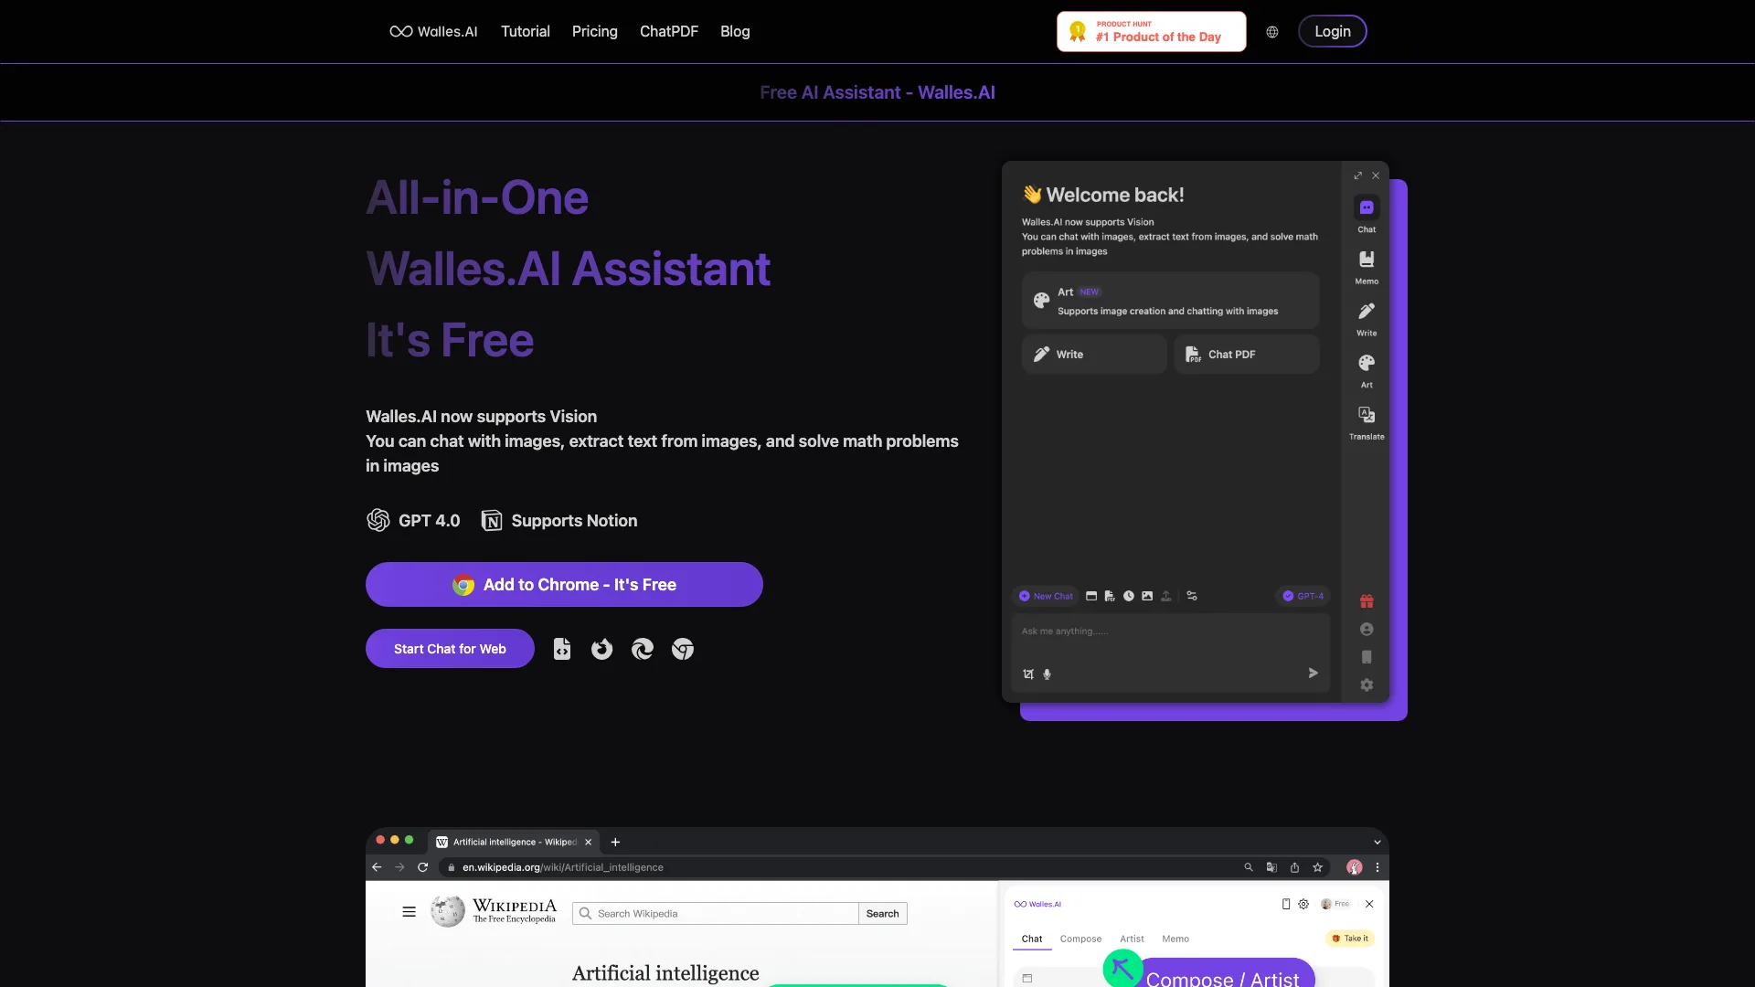Click the microphone voice input icon
The image size is (1755, 987).
(x=1048, y=674)
